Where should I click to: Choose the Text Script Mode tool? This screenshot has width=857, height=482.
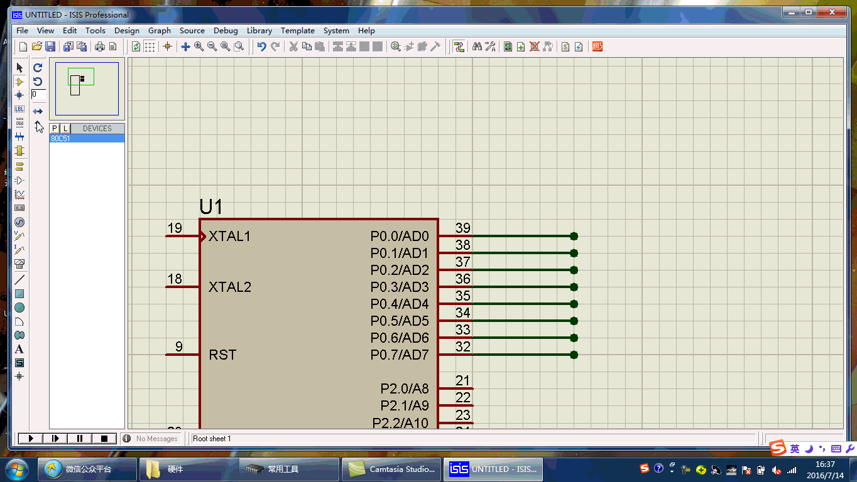point(19,123)
